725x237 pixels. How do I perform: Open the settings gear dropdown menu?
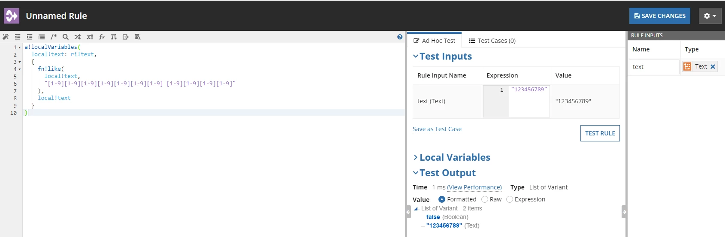tap(710, 16)
